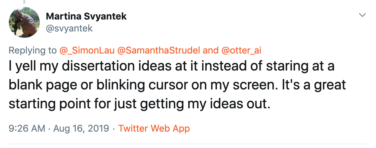
Task: Click the 'Replying to' label
Action: 32,50
